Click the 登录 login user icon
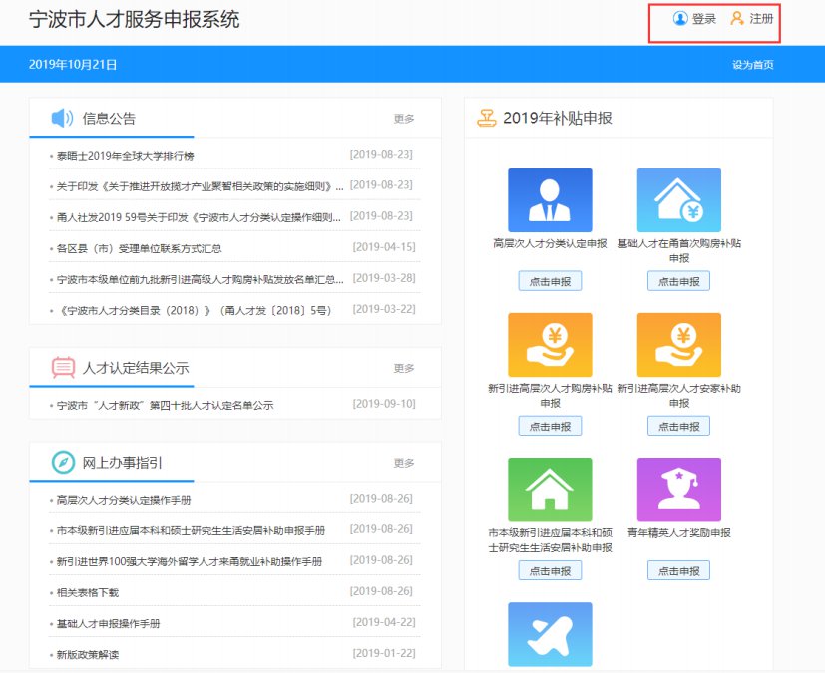This screenshot has width=825, height=673. [681, 19]
